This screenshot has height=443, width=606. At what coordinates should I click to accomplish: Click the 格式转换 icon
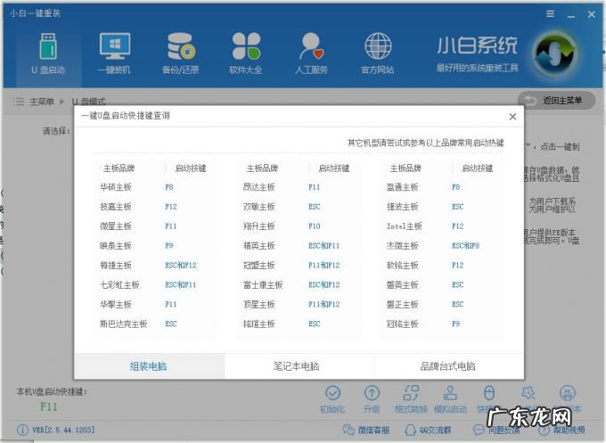[411, 393]
